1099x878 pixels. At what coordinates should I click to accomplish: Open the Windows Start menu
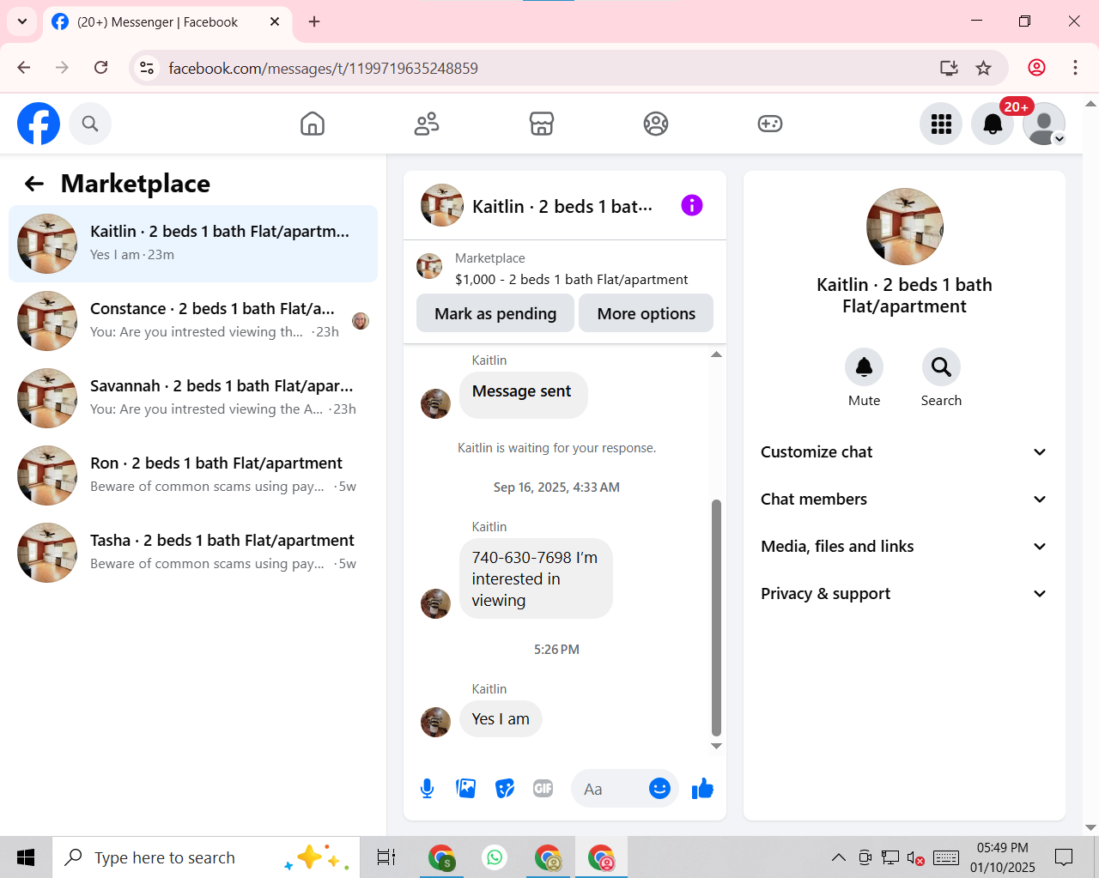(x=26, y=857)
